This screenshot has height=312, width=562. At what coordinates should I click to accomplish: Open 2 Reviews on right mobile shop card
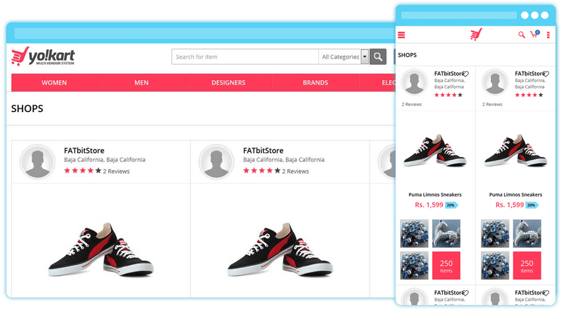[x=492, y=105]
